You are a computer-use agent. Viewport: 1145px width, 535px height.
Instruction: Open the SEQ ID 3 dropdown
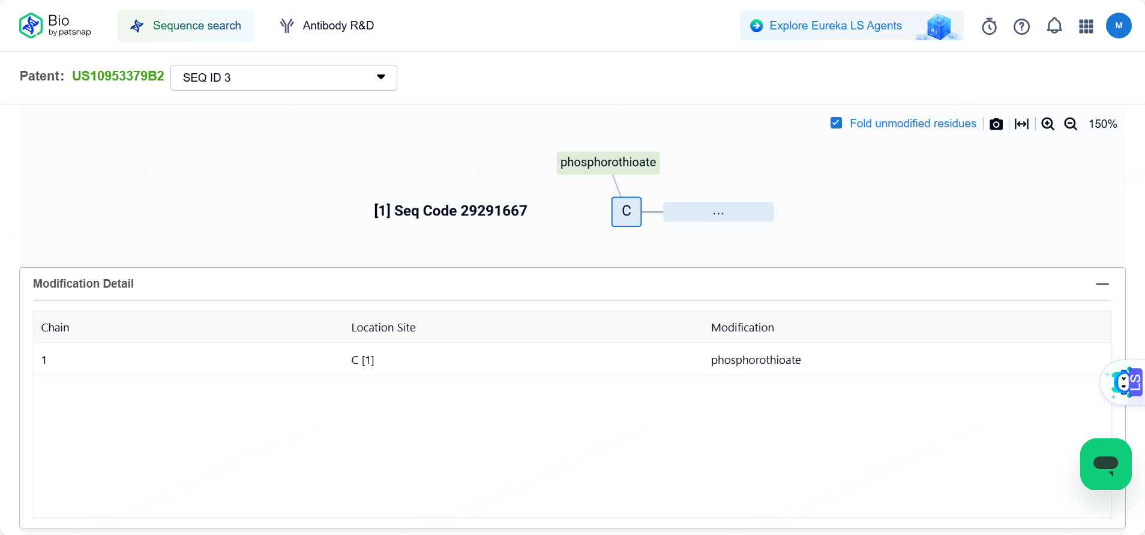[283, 77]
